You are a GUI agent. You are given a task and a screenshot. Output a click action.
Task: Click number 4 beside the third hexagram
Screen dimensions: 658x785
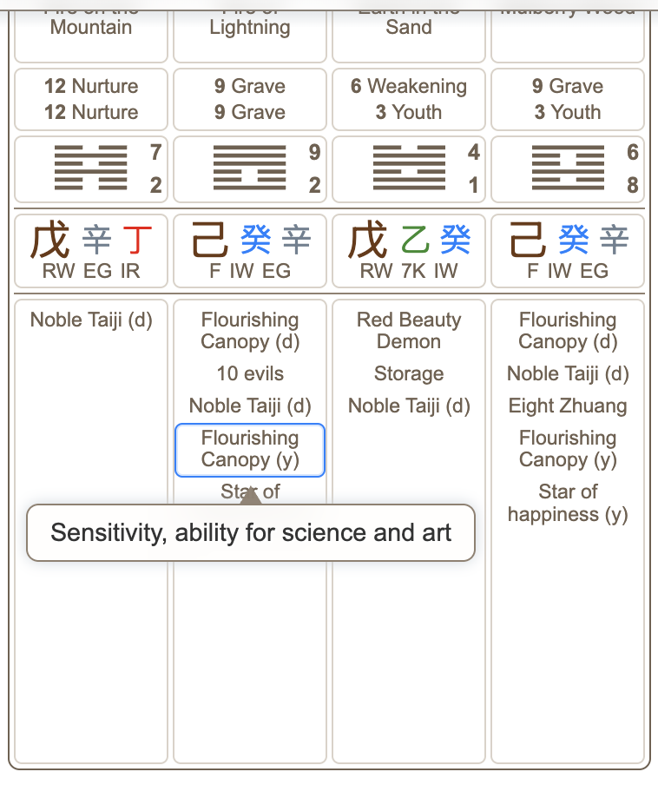point(473,152)
